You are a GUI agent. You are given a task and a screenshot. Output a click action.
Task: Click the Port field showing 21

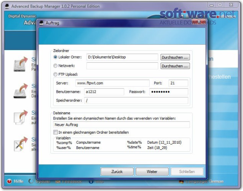pyautogui.click(x=178, y=83)
